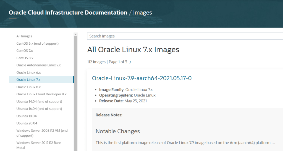The height and width of the screenshot is (151, 283).
Task: Select CentOS 6.x (end of support)
Action: click(x=37, y=44)
